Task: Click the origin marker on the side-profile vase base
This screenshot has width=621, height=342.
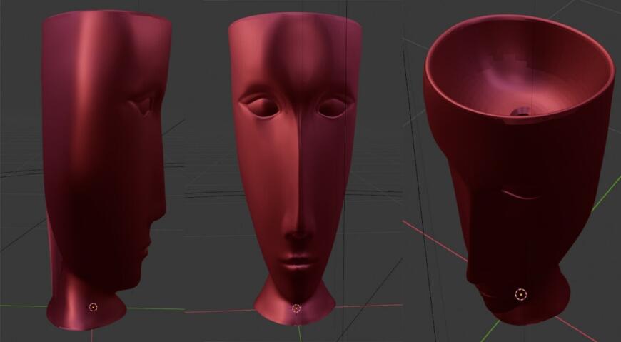Action: click(x=93, y=307)
